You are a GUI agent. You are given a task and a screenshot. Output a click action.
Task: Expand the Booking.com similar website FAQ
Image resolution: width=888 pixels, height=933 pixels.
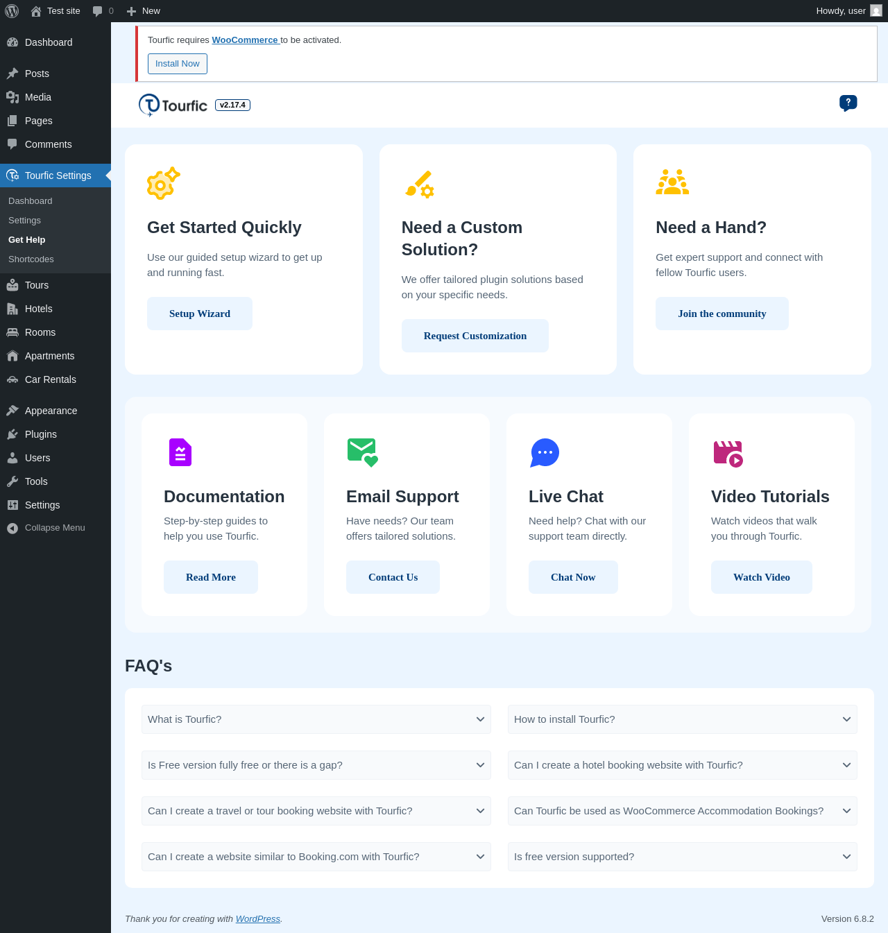(x=316, y=857)
